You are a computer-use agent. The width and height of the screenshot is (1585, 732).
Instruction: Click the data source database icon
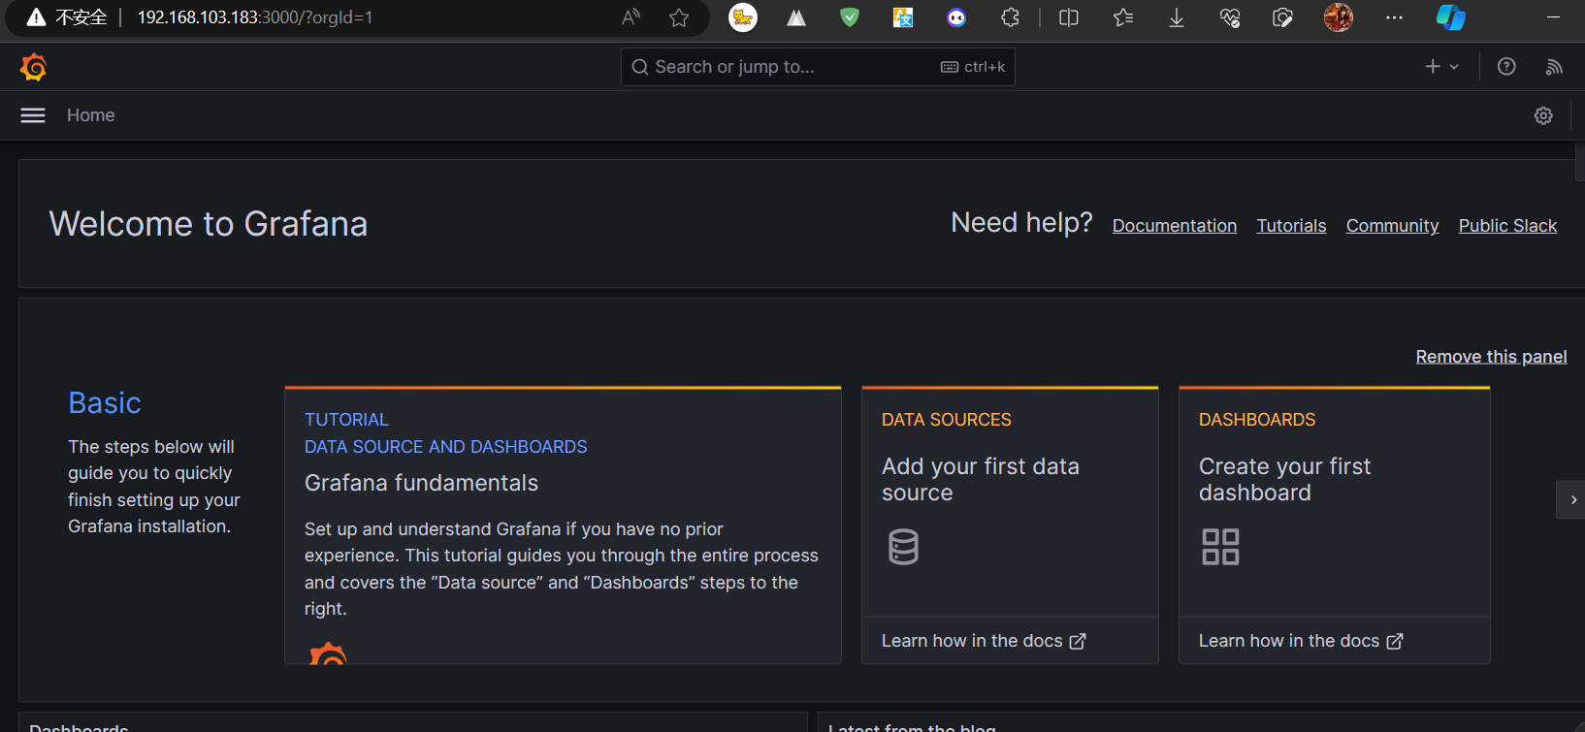[x=903, y=547]
